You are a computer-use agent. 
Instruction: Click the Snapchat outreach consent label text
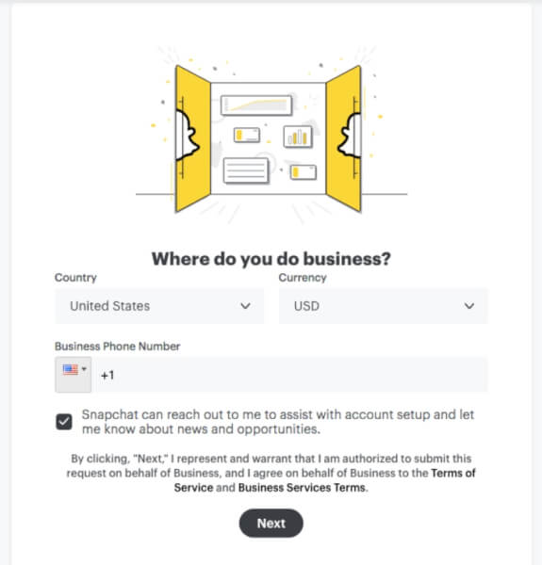coord(278,422)
